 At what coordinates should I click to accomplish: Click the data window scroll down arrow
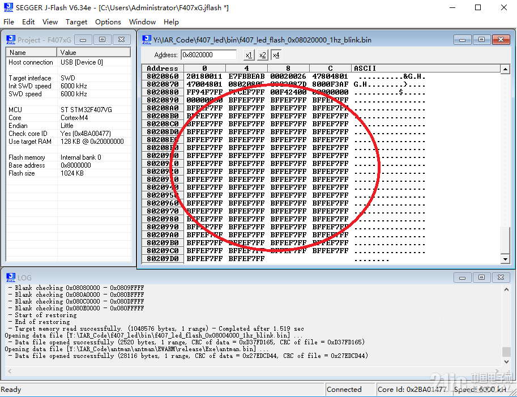[x=505, y=259]
